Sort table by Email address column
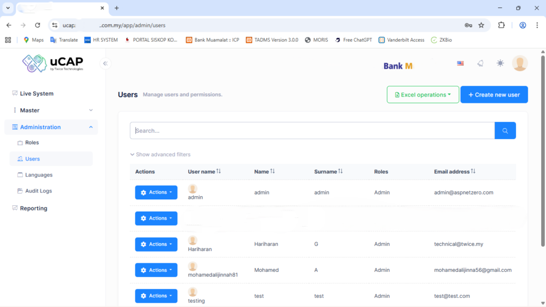This screenshot has width=546, height=307. pos(453,172)
